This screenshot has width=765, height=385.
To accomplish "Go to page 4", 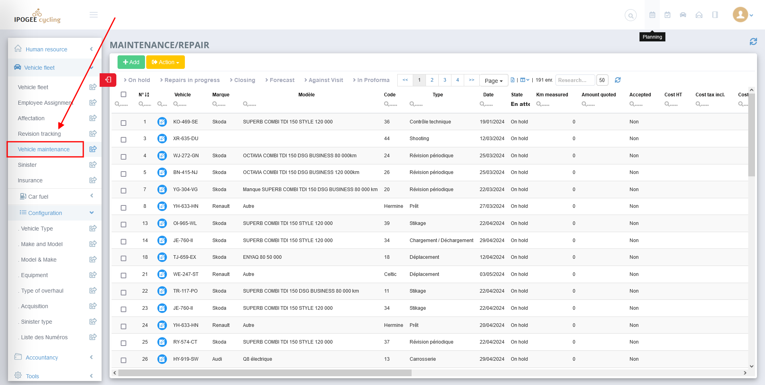I will (x=457, y=80).
